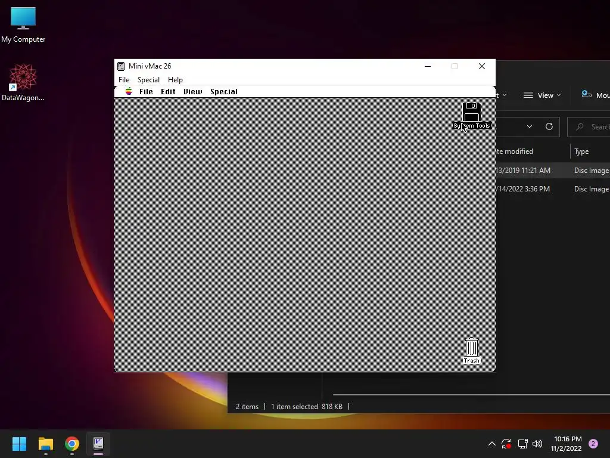
Task: Open the classic Mac Edit menu
Action: click(x=168, y=91)
